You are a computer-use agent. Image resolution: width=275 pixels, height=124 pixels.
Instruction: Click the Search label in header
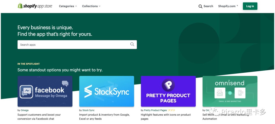208,6
